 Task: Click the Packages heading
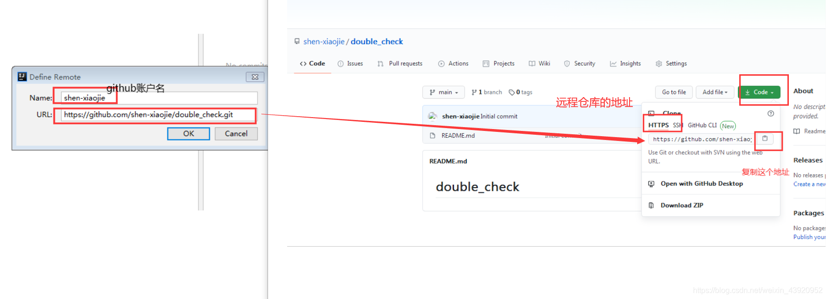[808, 213]
